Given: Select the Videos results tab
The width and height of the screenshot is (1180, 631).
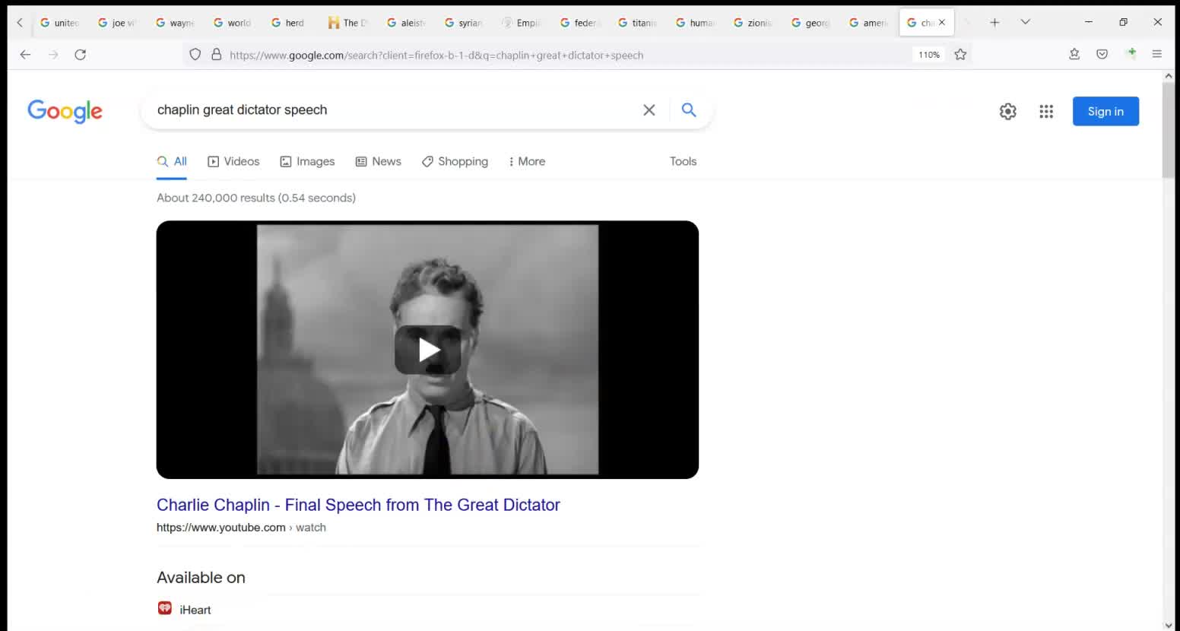Looking at the screenshot, I should point(233,161).
